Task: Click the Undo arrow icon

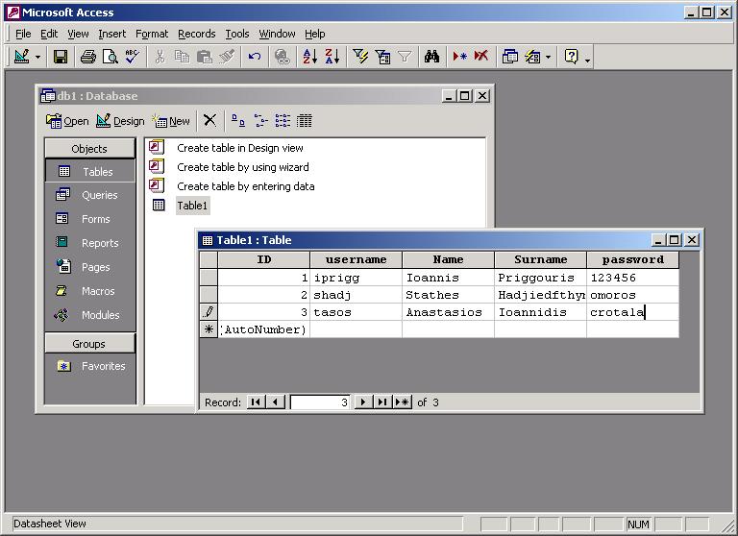Action: [x=254, y=57]
